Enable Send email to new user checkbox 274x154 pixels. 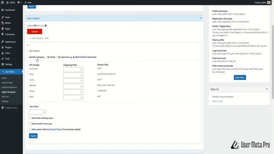pos(30,124)
